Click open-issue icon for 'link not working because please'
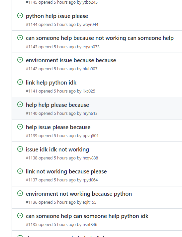182x237 pixels. [x=20, y=171]
